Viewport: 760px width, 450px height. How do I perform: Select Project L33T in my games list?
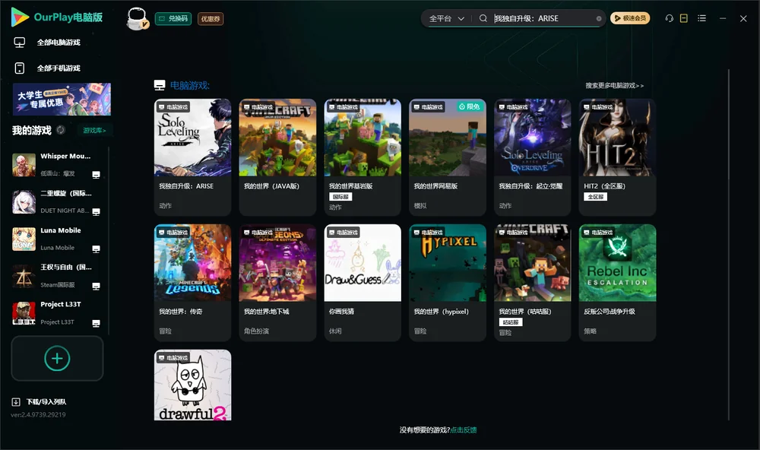58,313
